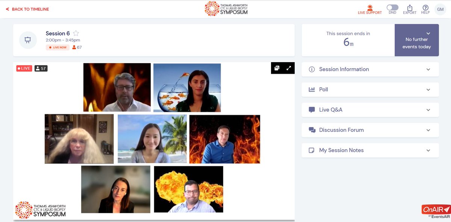The height and width of the screenshot is (222, 451).
Task: Pop out the video player
Action: 277,68
